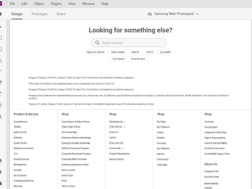252x189 pixels.
Task: Click the Subscribe link
Action: (162, 165)
